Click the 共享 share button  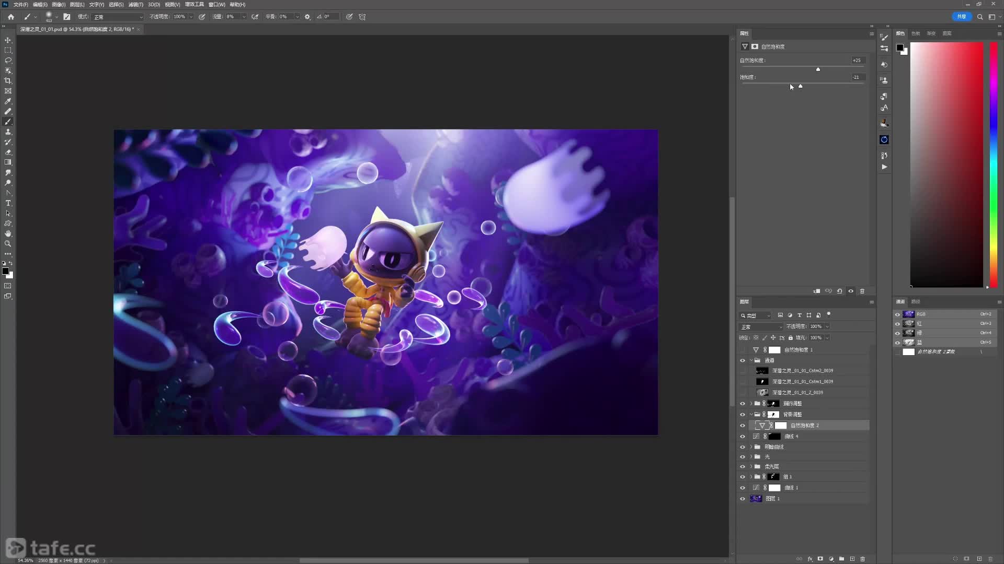tap(962, 17)
